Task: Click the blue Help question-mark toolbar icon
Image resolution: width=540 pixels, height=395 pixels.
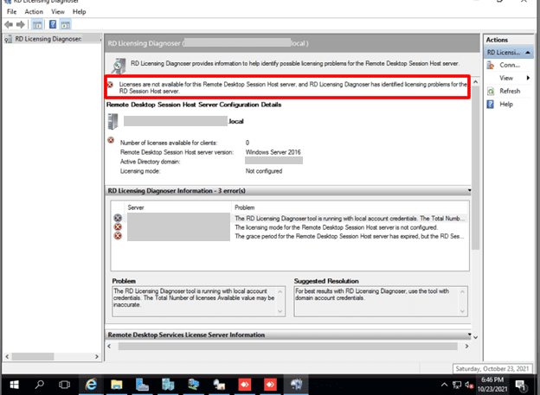Action: pyautogui.click(x=53, y=24)
